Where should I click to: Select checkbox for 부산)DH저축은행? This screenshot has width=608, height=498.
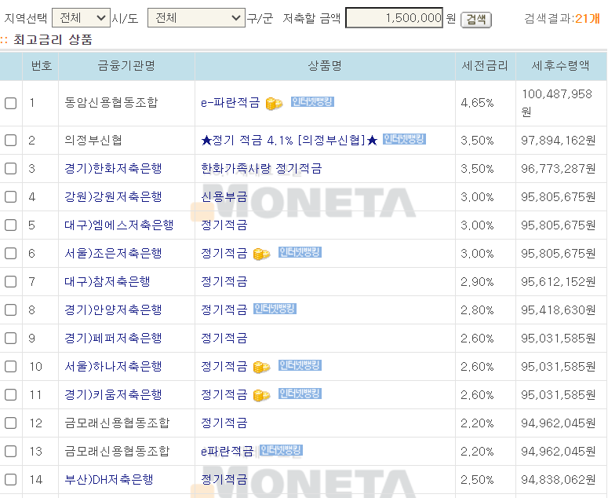point(10,480)
